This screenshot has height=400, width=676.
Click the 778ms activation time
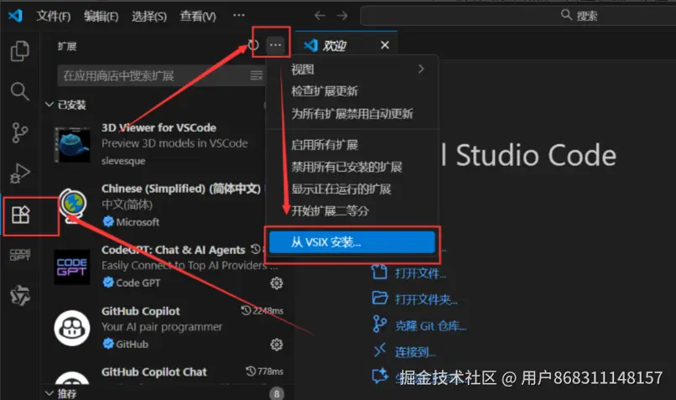coord(265,371)
